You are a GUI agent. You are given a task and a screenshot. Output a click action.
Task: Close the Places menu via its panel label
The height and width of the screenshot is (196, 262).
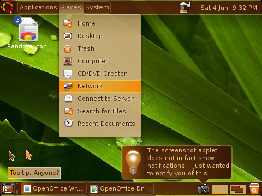coord(71,7)
